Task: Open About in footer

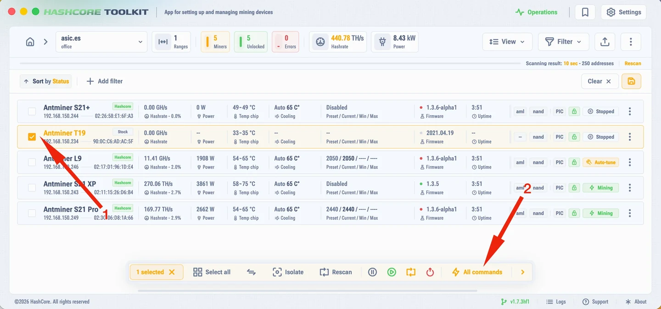Action: click(636, 302)
